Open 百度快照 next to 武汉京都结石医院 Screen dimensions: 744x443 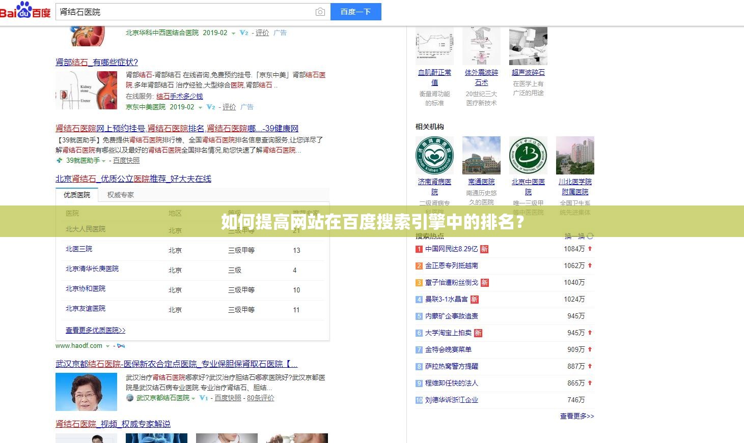click(x=228, y=398)
